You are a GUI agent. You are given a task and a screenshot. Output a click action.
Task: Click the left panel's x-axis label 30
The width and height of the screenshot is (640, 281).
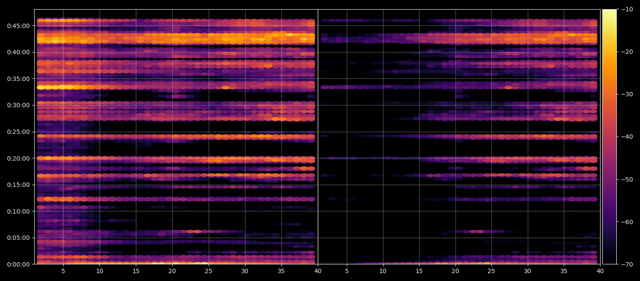tap(245, 271)
